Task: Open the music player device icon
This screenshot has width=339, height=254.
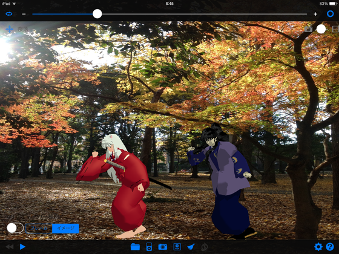Action: pyautogui.click(x=149, y=247)
